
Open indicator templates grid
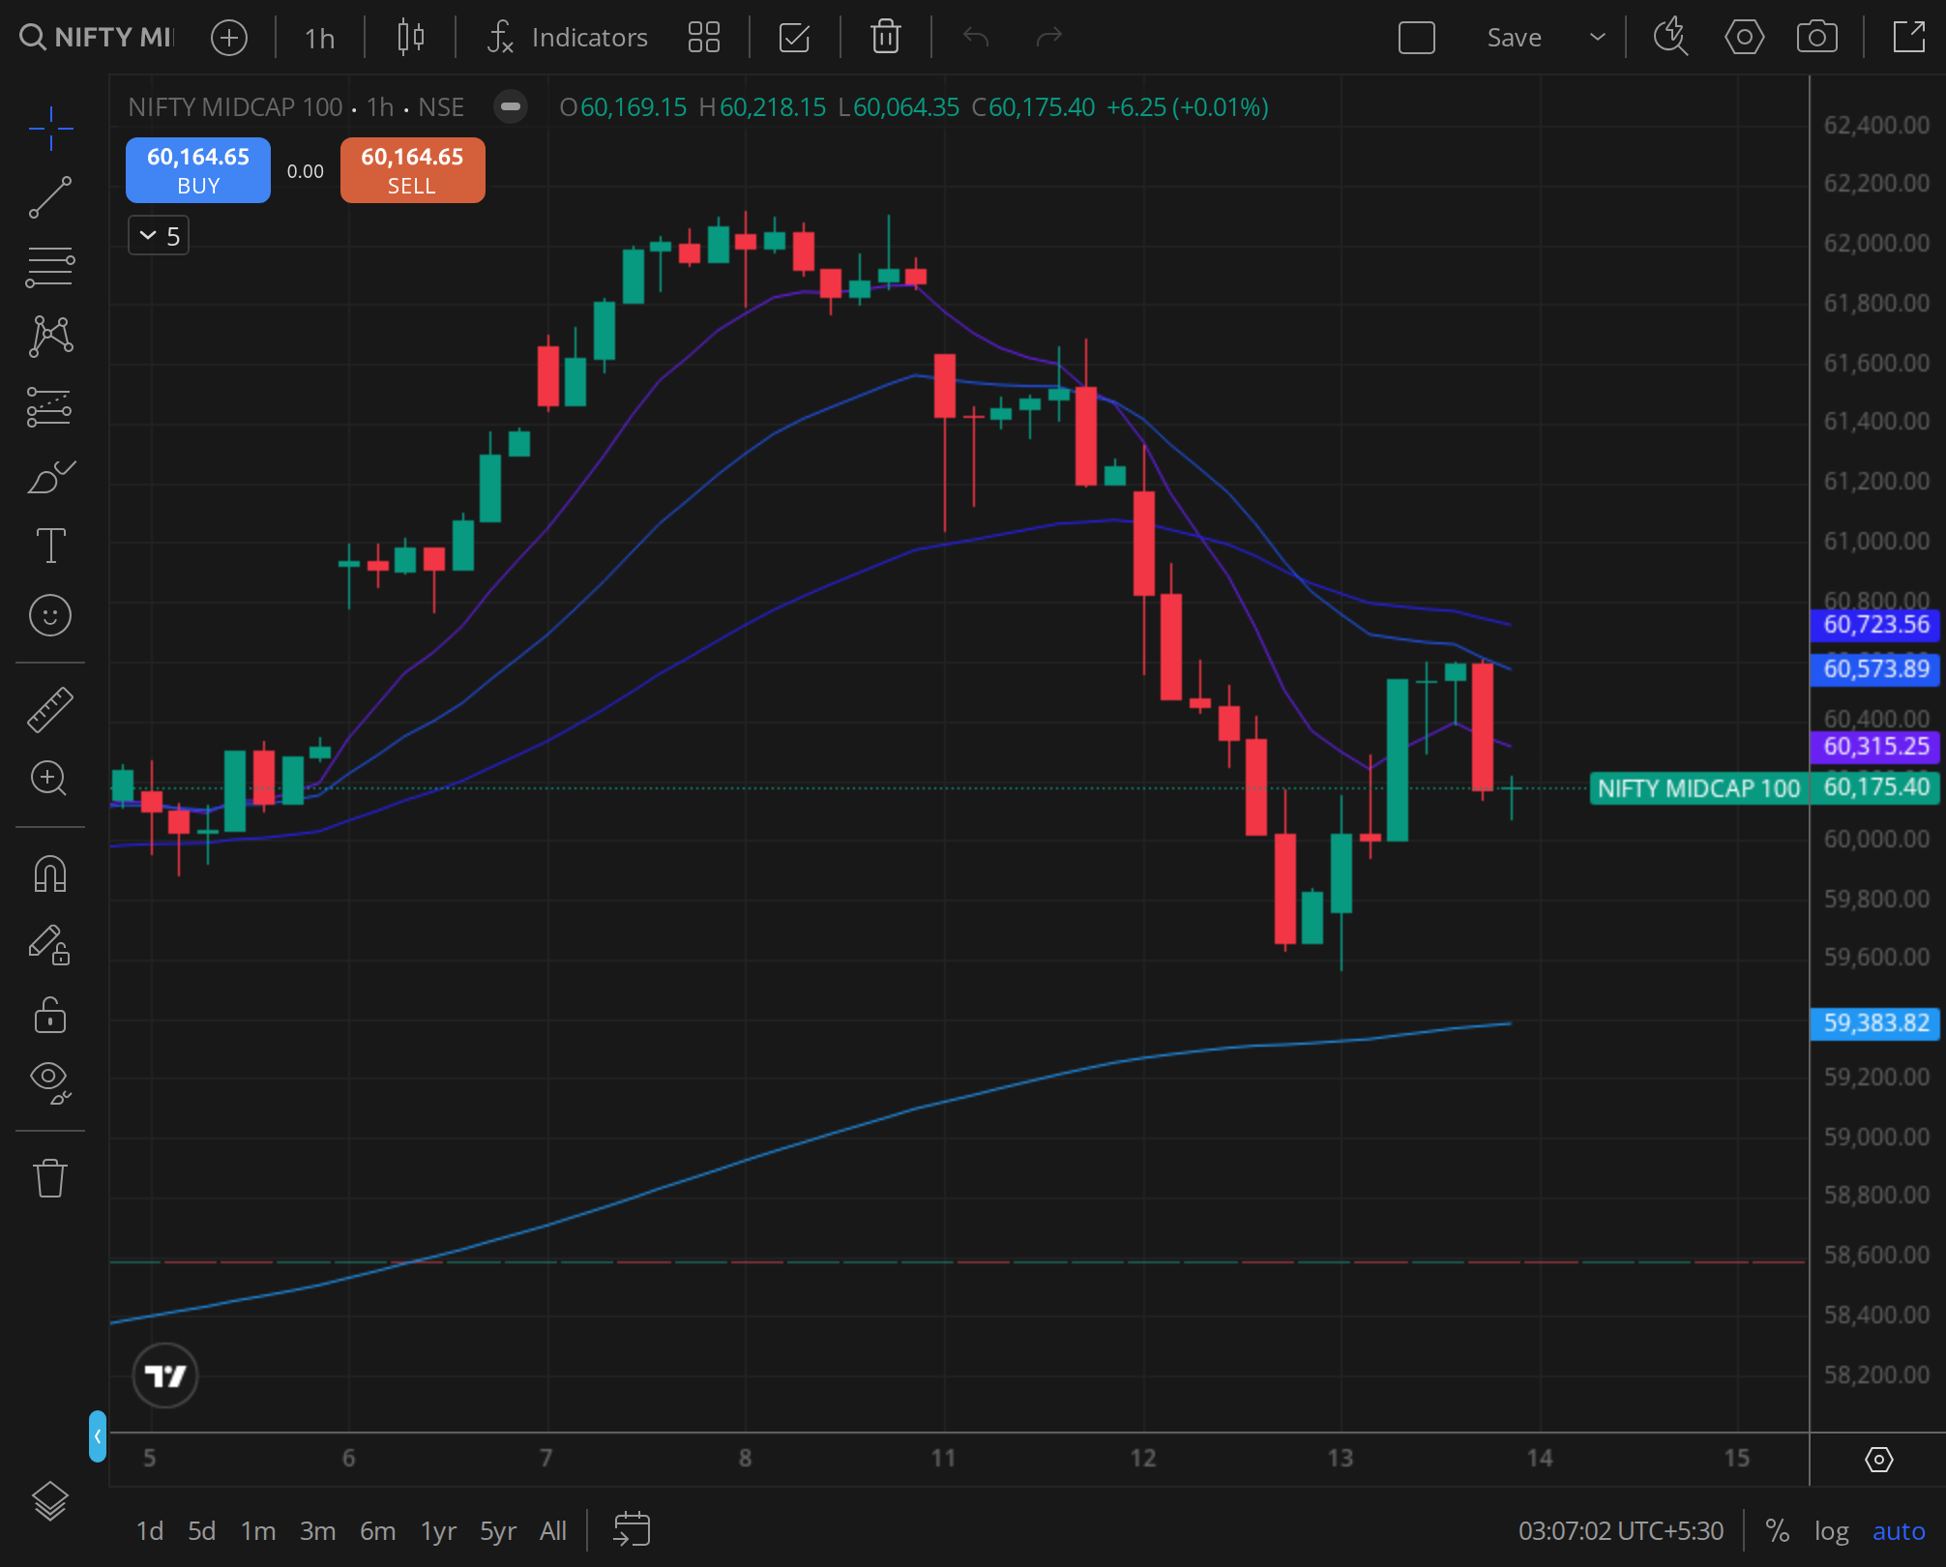tap(704, 38)
